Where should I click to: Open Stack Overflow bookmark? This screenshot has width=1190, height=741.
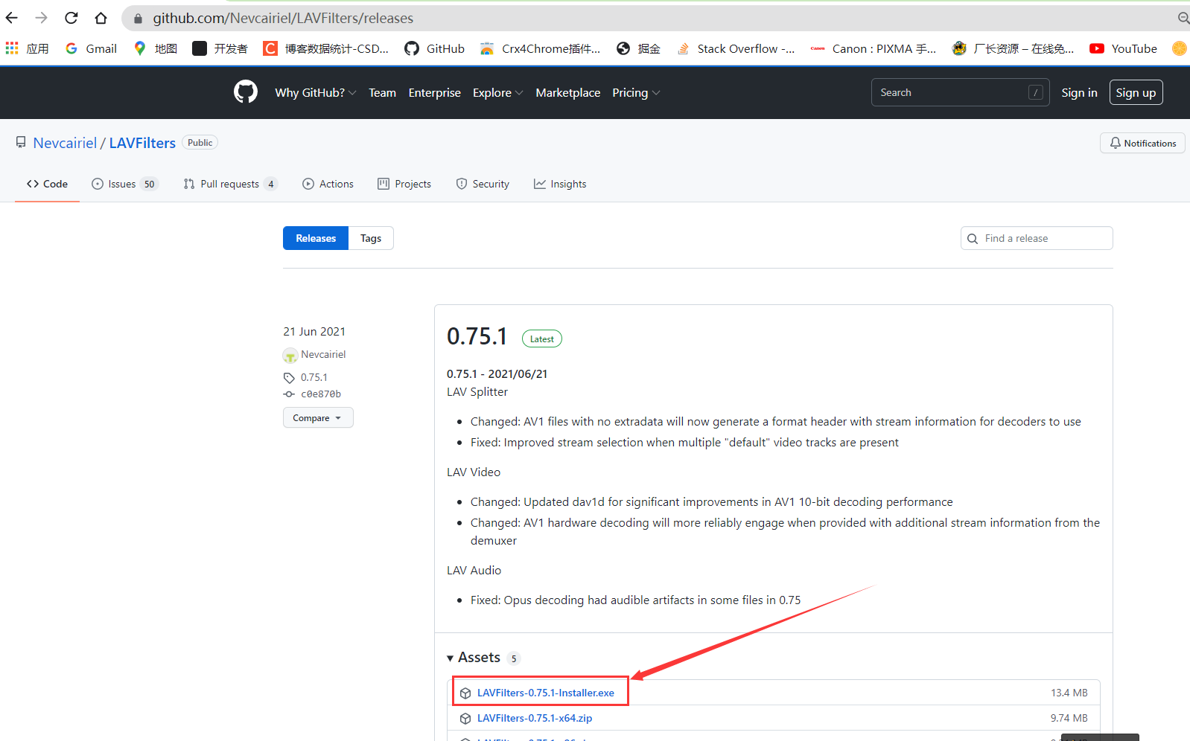click(x=736, y=48)
